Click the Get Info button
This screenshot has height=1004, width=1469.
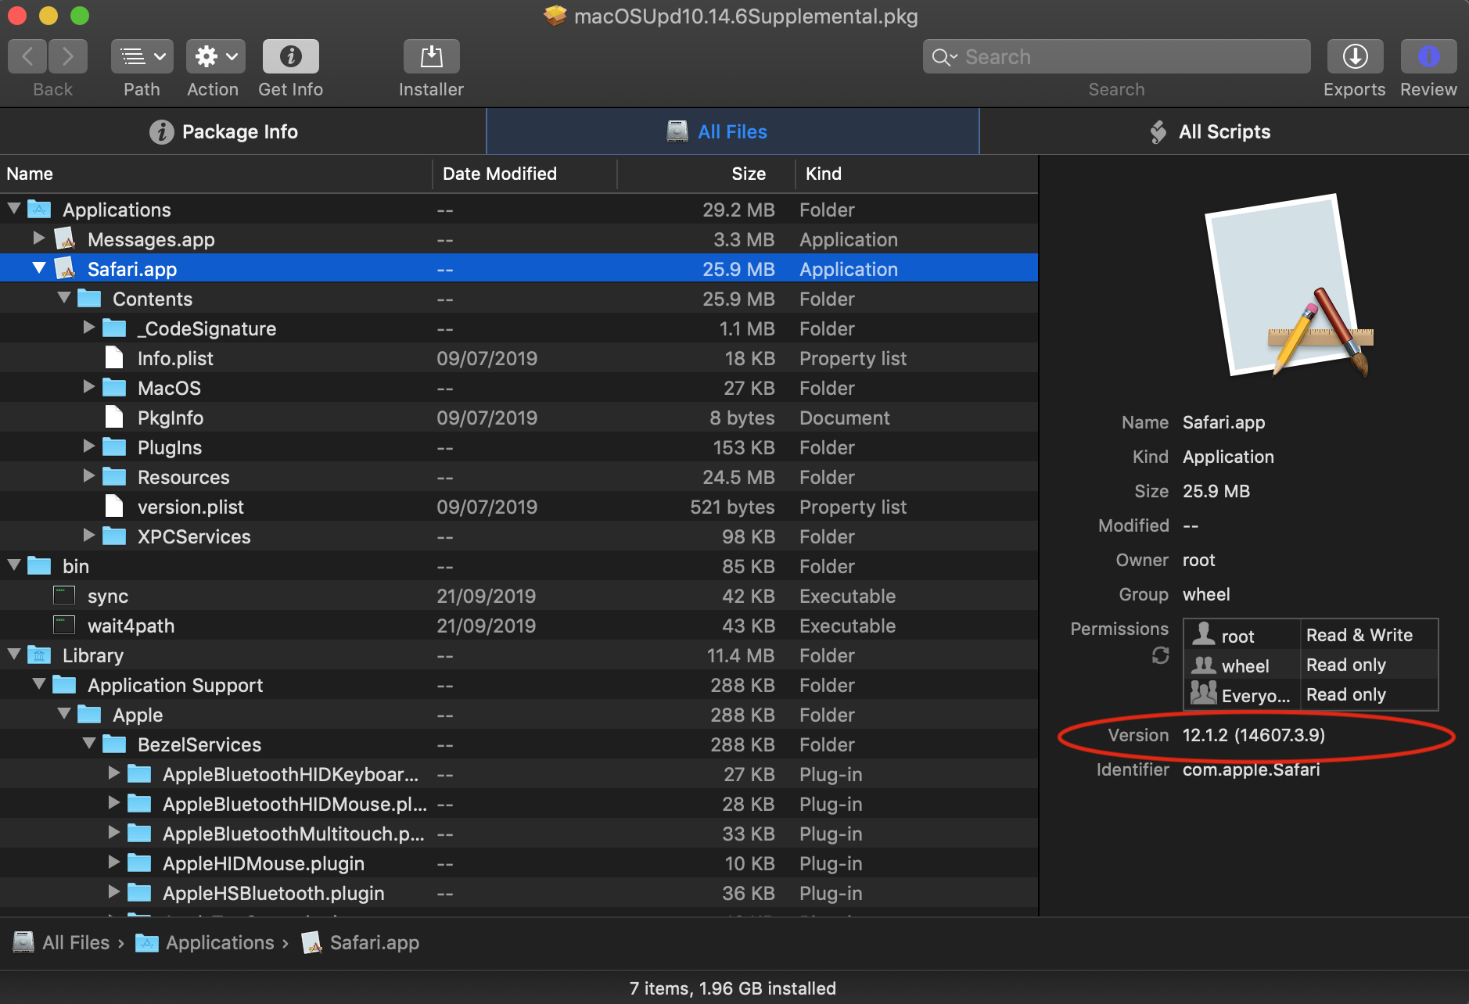click(x=290, y=56)
